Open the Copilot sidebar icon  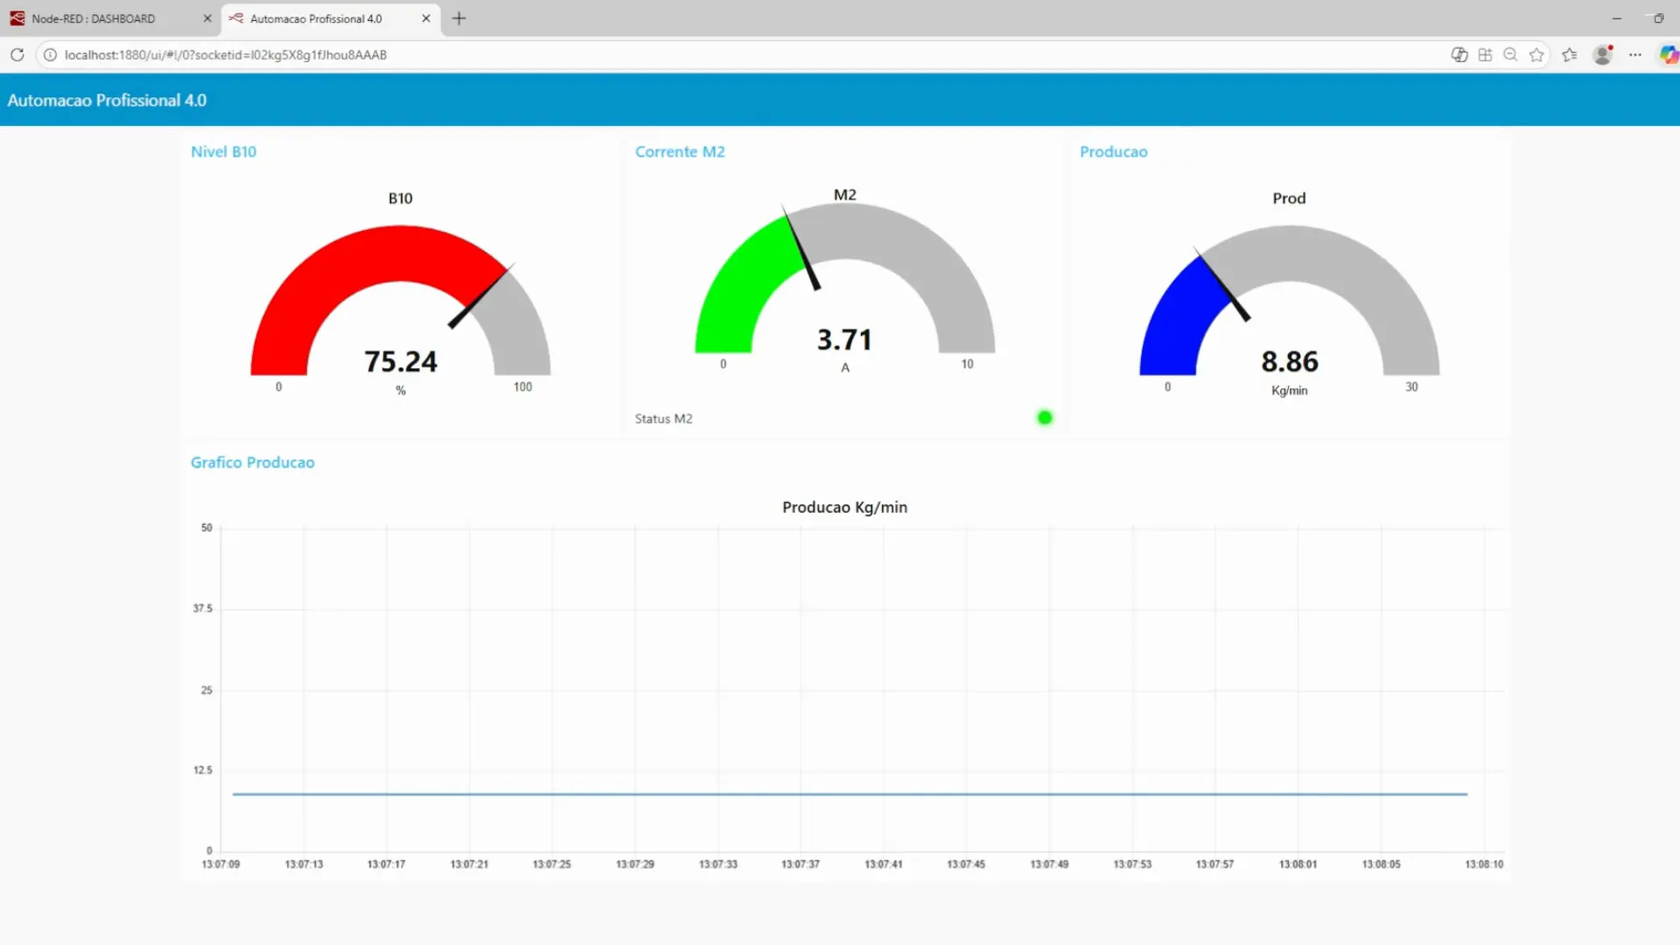[1669, 54]
